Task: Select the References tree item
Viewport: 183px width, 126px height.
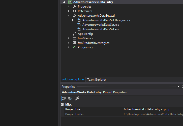Action: (x=85, y=11)
